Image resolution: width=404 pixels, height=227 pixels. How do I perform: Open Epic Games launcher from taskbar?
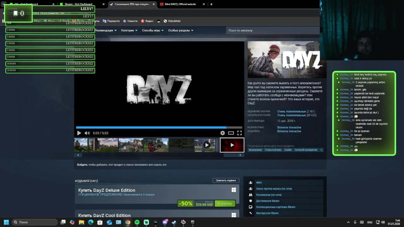[193, 222]
